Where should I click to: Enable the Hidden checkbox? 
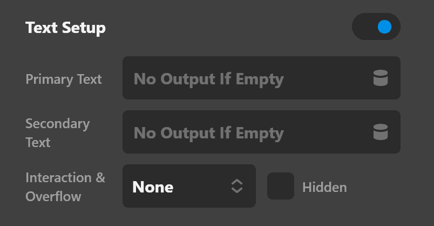[x=281, y=186]
